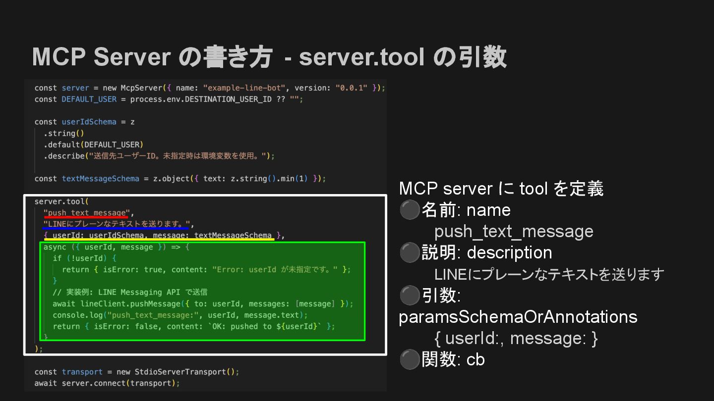
Task: Click the heading "MCP server に tool を定義"
Action: pos(501,189)
